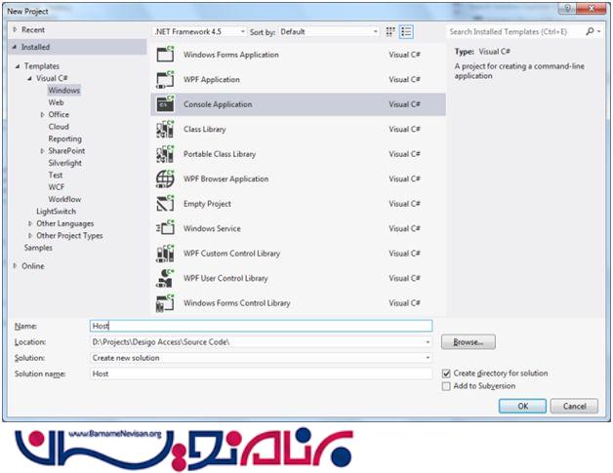The image size is (613, 473).
Task: Click the search magnifier icon
Action: 591,31
